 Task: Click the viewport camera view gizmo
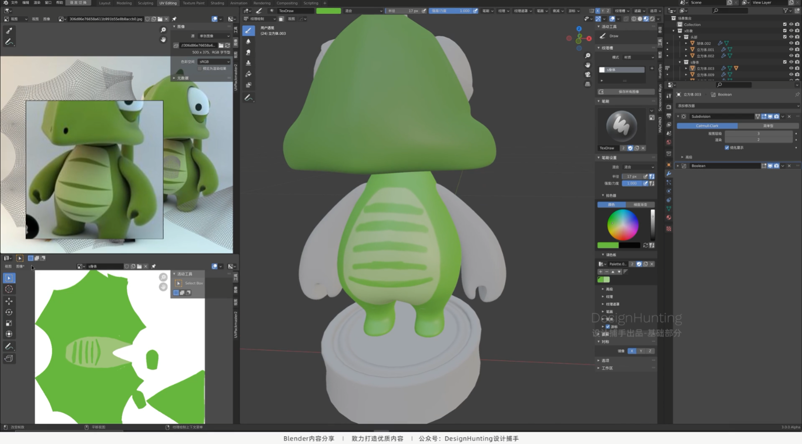pos(587,75)
